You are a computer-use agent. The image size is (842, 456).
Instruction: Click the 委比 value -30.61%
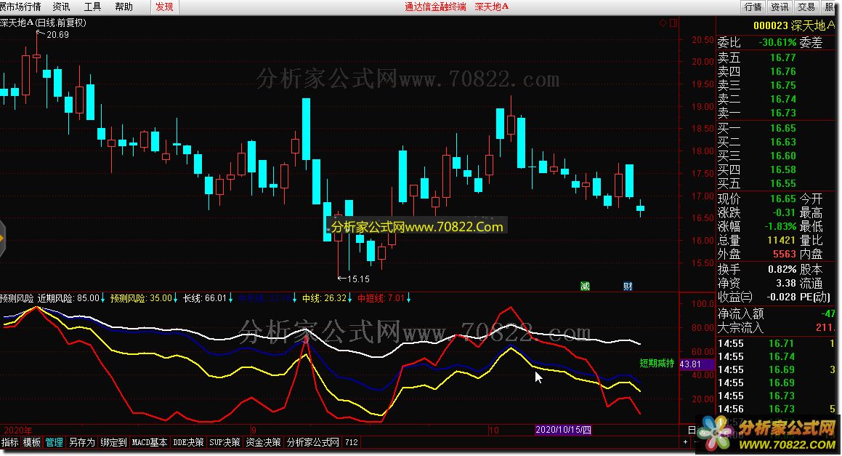777,42
